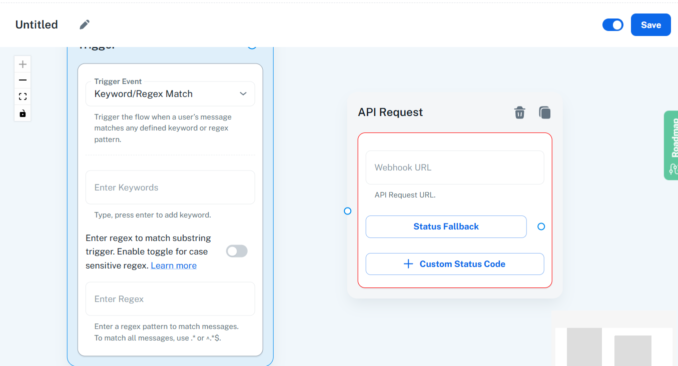Open the Roadmap side tab
Screen dimensions: 678x366
pyautogui.click(x=671, y=145)
